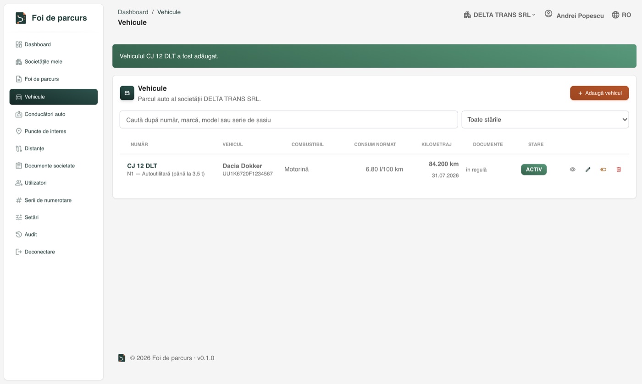Open Andrei Popescu user menu
The width and height of the screenshot is (642, 384).
(x=574, y=15)
